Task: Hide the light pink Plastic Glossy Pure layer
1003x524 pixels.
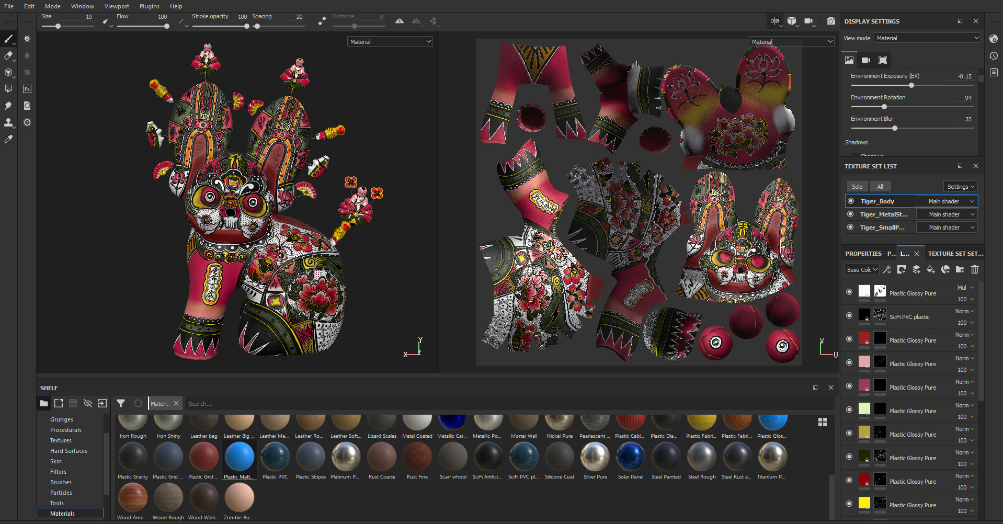Action: point(849,362)
